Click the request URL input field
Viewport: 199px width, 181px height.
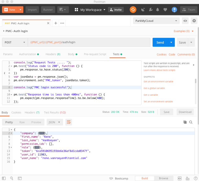pos(89,42)
